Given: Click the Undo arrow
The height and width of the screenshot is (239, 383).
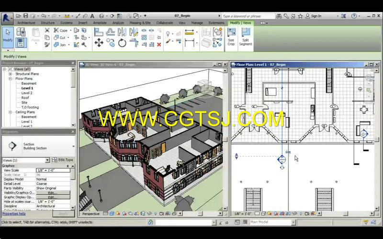Looking at the screenshot, I should (x=44, y=16).
